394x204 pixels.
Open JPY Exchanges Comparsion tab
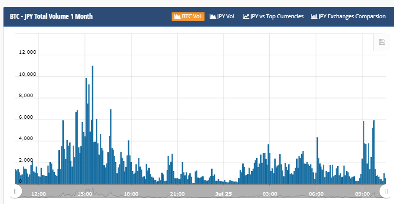[x=348, y=16]
